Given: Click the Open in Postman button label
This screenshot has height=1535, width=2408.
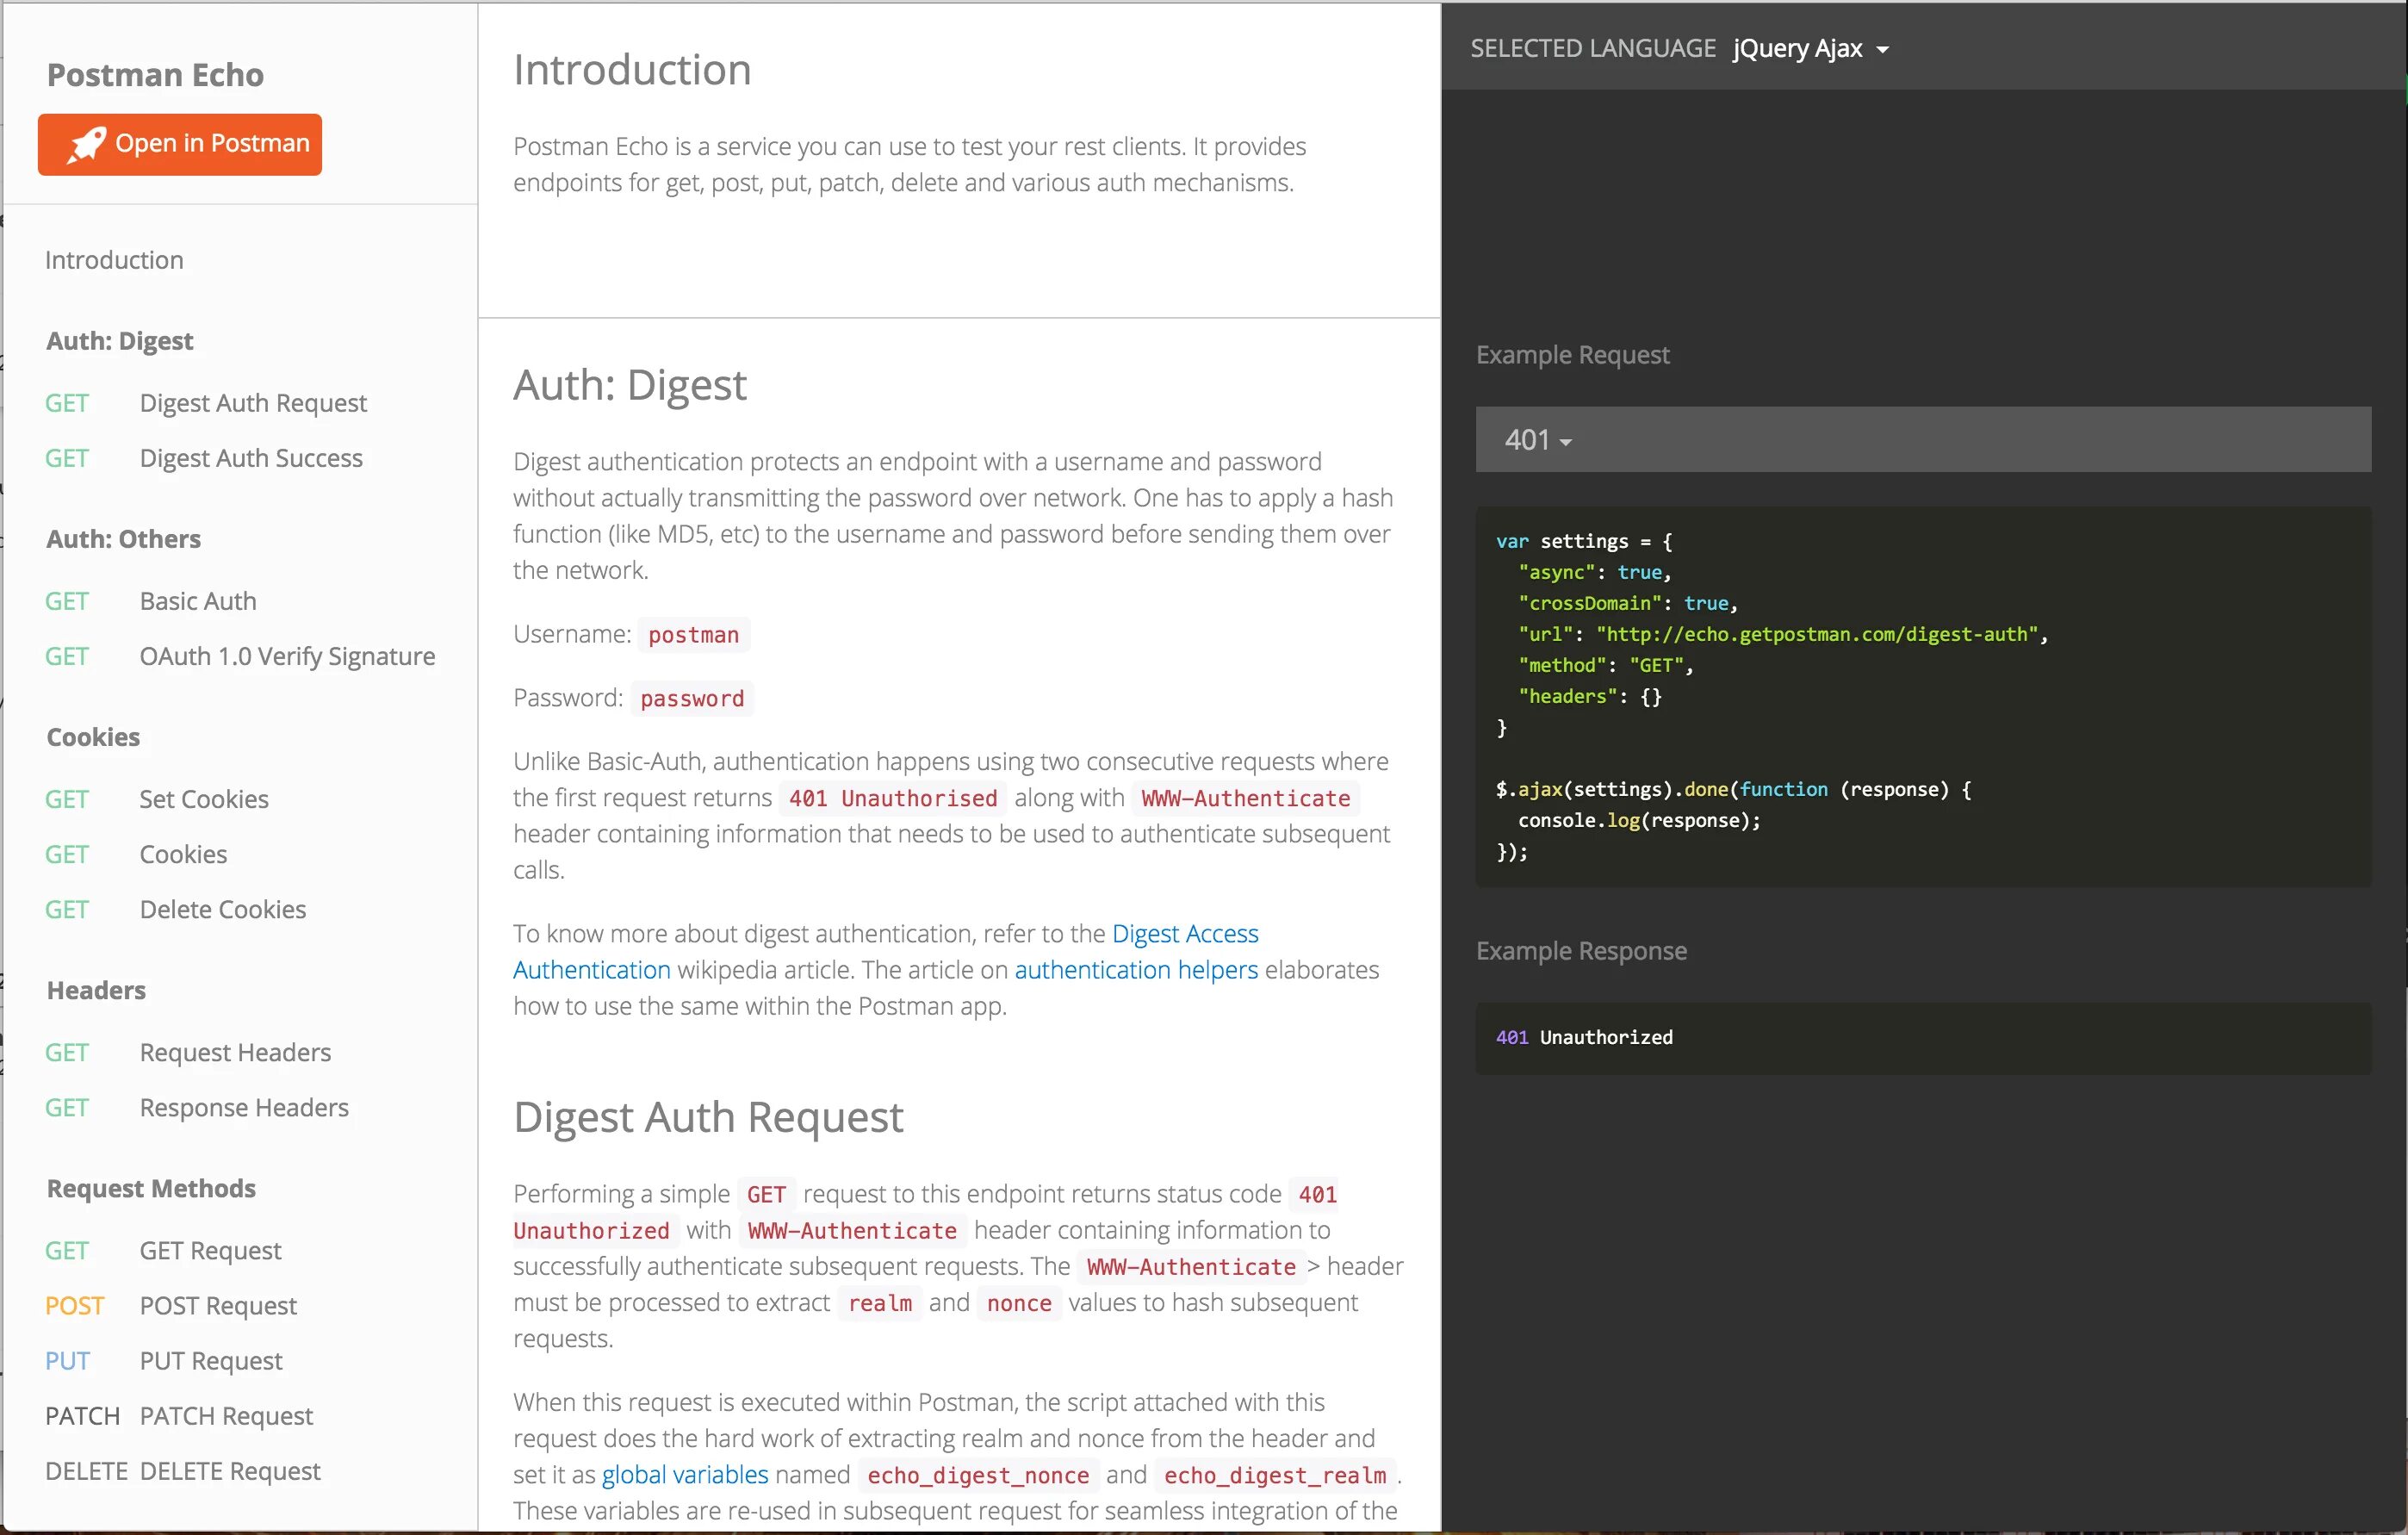Looking at the screenshot, I should 212,143.
